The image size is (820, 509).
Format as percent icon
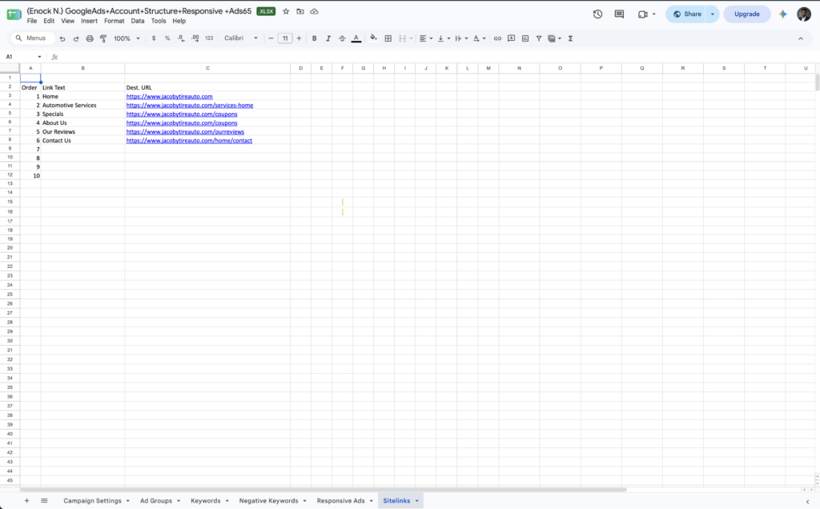(167, 38)
